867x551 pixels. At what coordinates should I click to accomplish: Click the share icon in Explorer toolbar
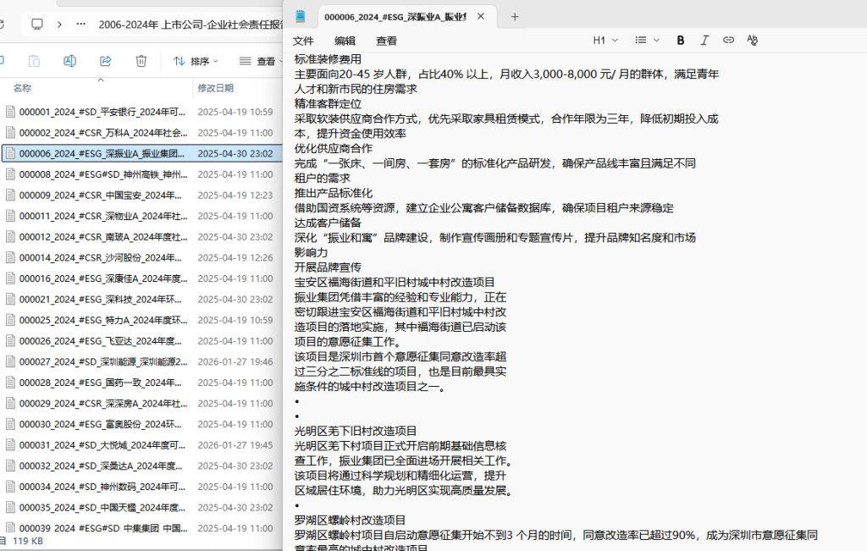[106, 61]
